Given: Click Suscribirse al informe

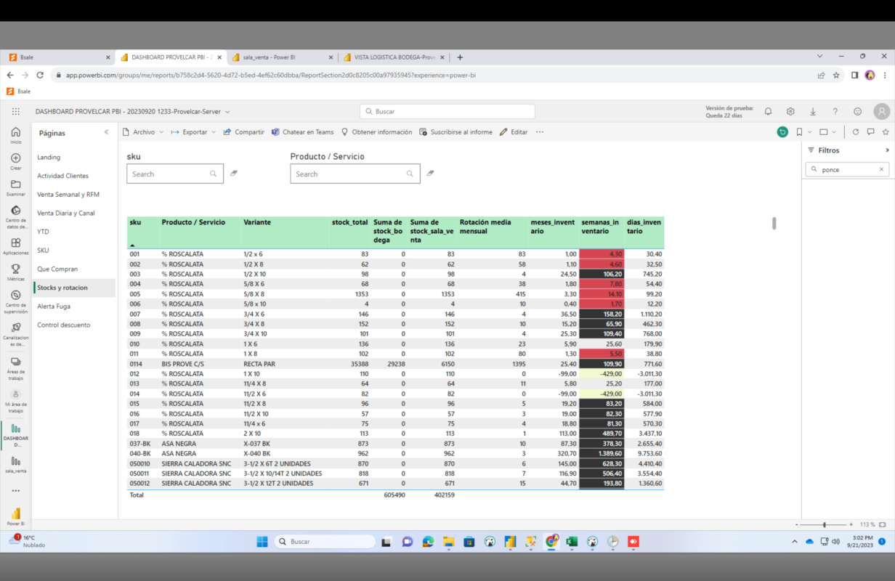Looking at the screenshot, I should point(455,132).
